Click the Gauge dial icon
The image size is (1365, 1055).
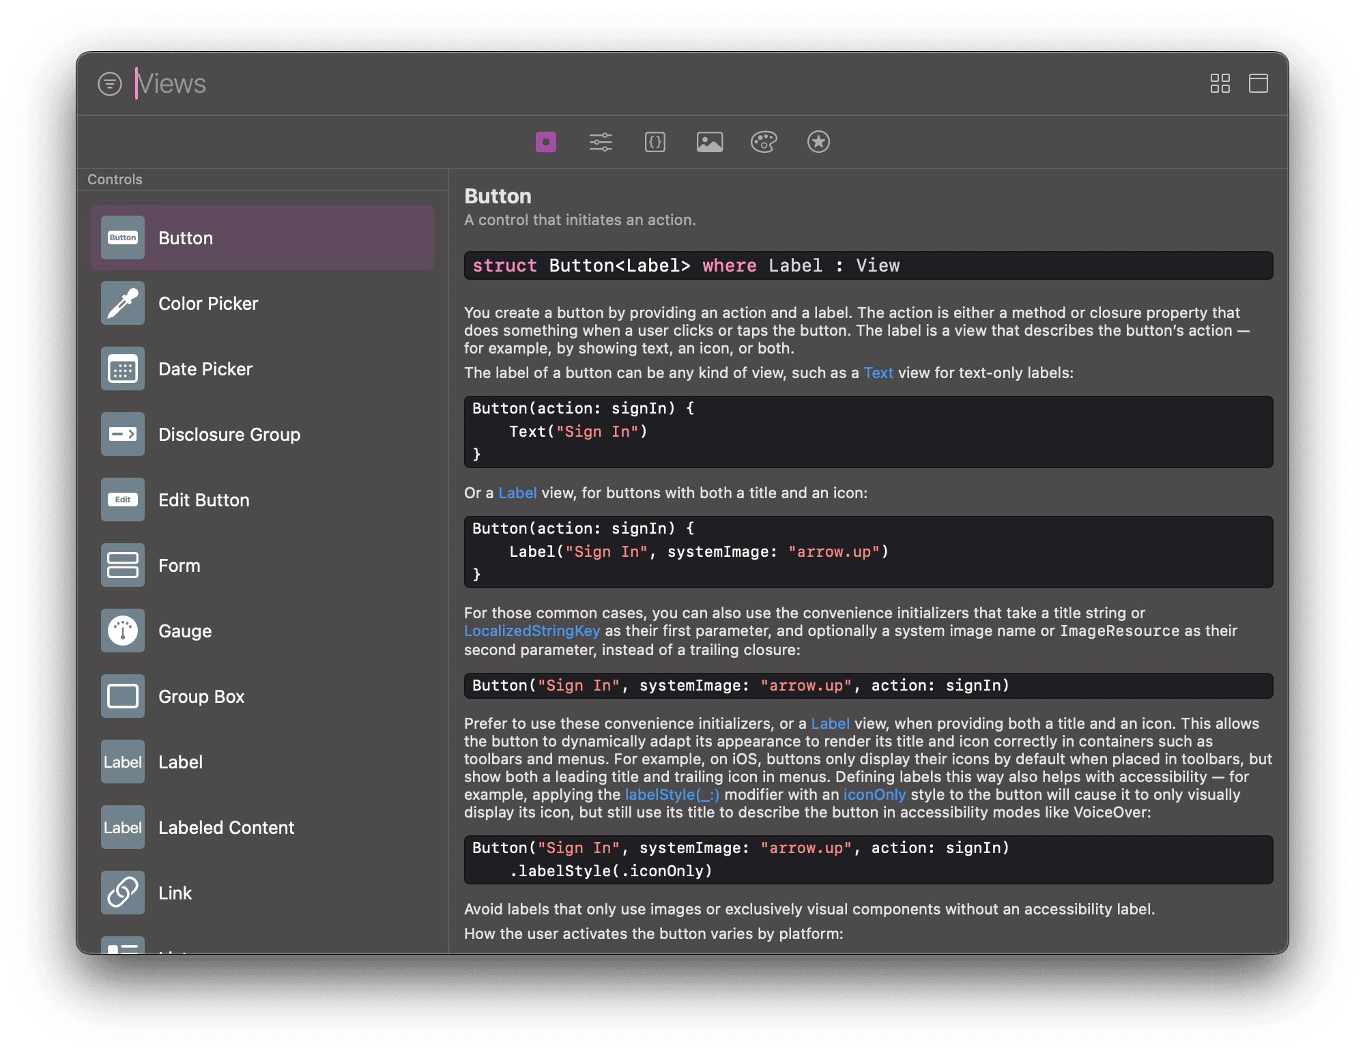pyautogui.click(x=123, y=631)
